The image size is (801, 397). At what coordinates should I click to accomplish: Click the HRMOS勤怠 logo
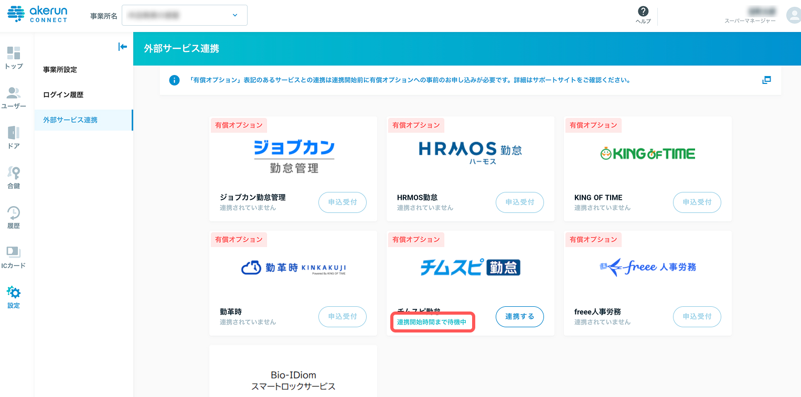coord(471,152)
